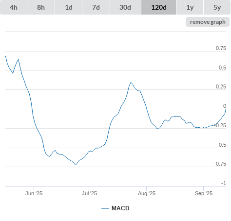The image size is (231, 221).
Task: Click the remove graph button
Action: pos(208,22)
